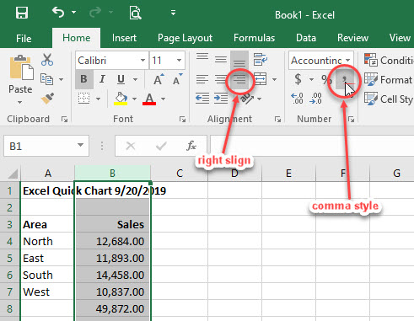Open the View tab
This screenshot has height=321, width=414.
pyautogui.click(x=400, y=38)
